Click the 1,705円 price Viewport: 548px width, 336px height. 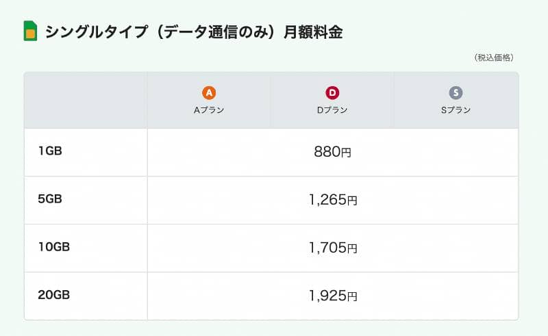pos(332,248)
